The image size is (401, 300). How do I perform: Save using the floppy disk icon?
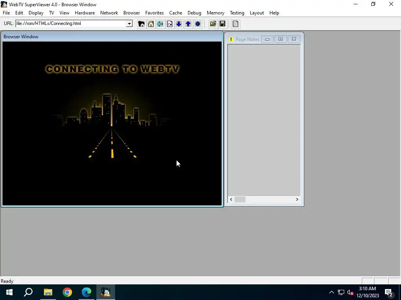click(x=222, y=24)
